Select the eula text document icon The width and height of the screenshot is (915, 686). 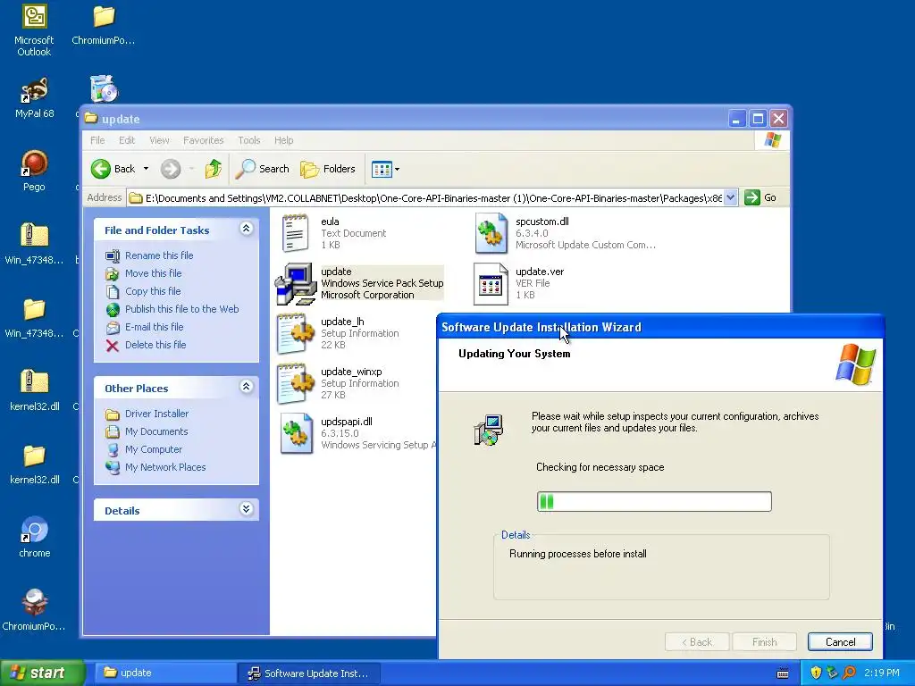295,233
